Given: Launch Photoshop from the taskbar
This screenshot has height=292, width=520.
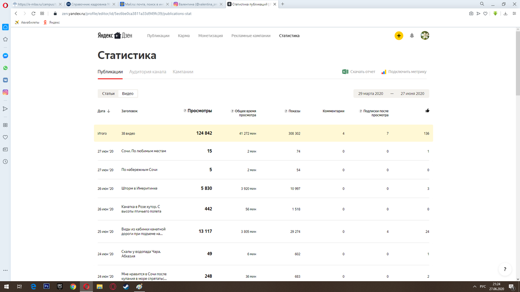Looking at the screenshot, I should [x=46, y=286].
